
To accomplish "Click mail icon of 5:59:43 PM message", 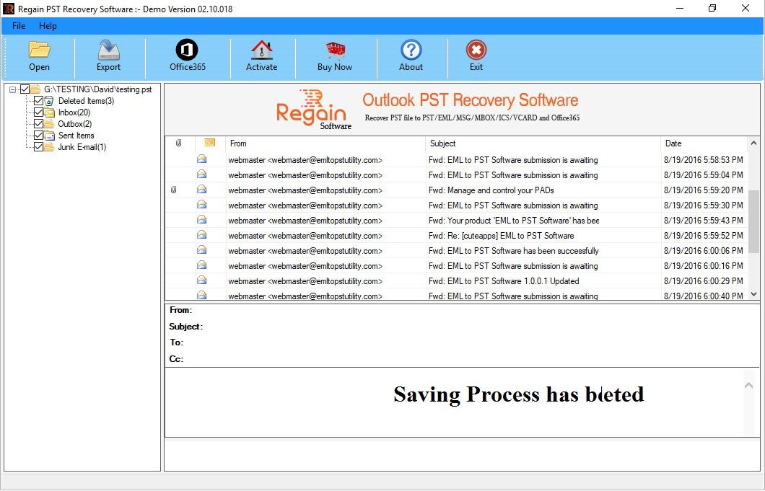I will pos(201,219).
